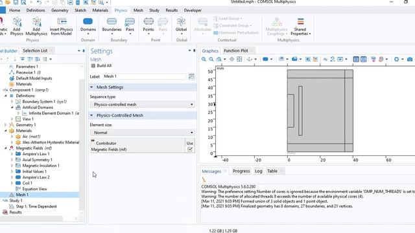This screenshot has height=233, width=415.
Task: Switch to the Selection List tab
Action: (35, 50)
